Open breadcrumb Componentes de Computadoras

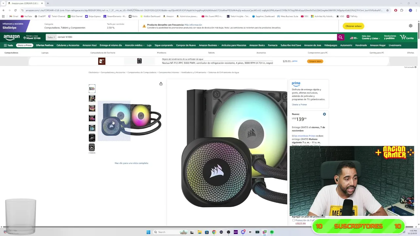pos(142,72)
